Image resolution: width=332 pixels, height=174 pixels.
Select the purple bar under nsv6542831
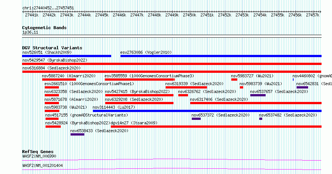pos(302,87)
